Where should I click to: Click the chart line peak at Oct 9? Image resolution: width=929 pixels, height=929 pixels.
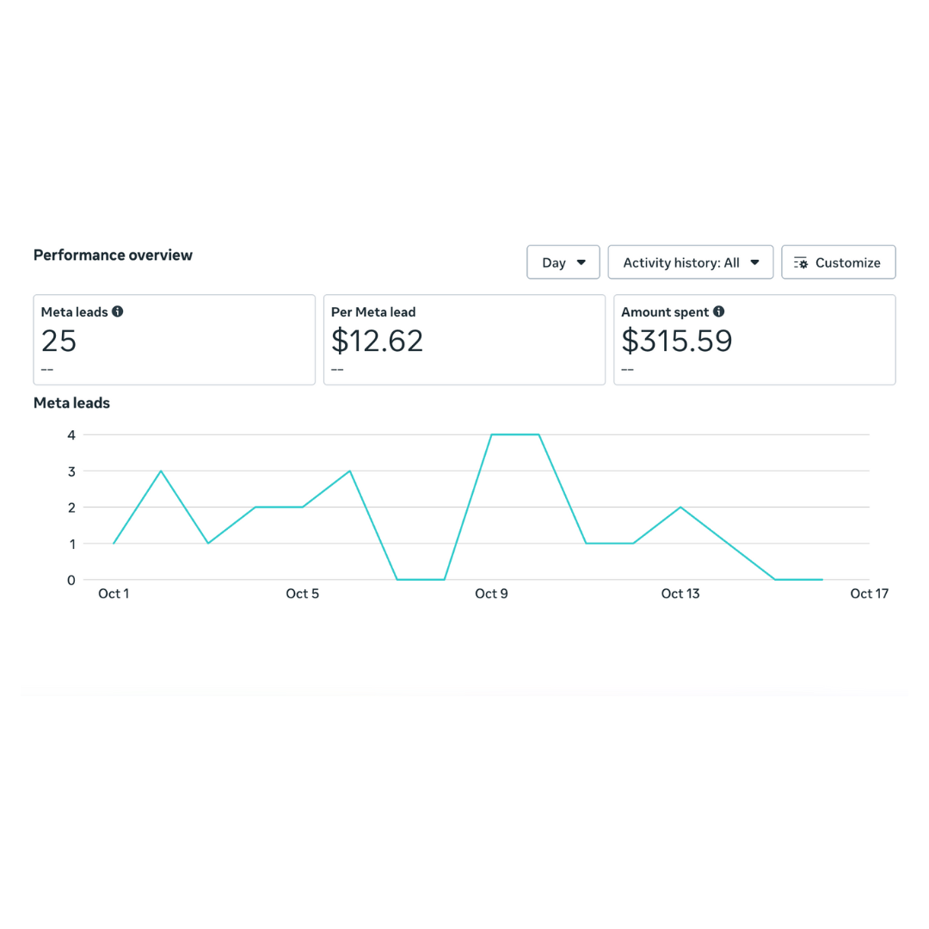coord(492,434)
